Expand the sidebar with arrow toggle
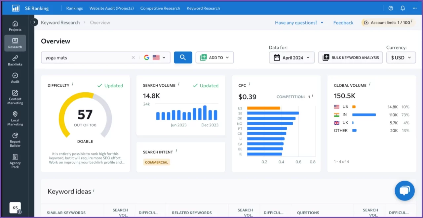 (34, 22)
